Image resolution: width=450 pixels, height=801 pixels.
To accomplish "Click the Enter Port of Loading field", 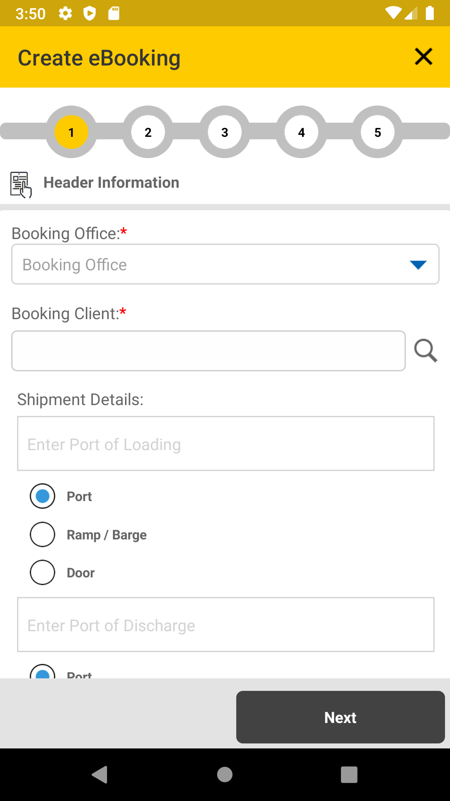I will point(226,443).
